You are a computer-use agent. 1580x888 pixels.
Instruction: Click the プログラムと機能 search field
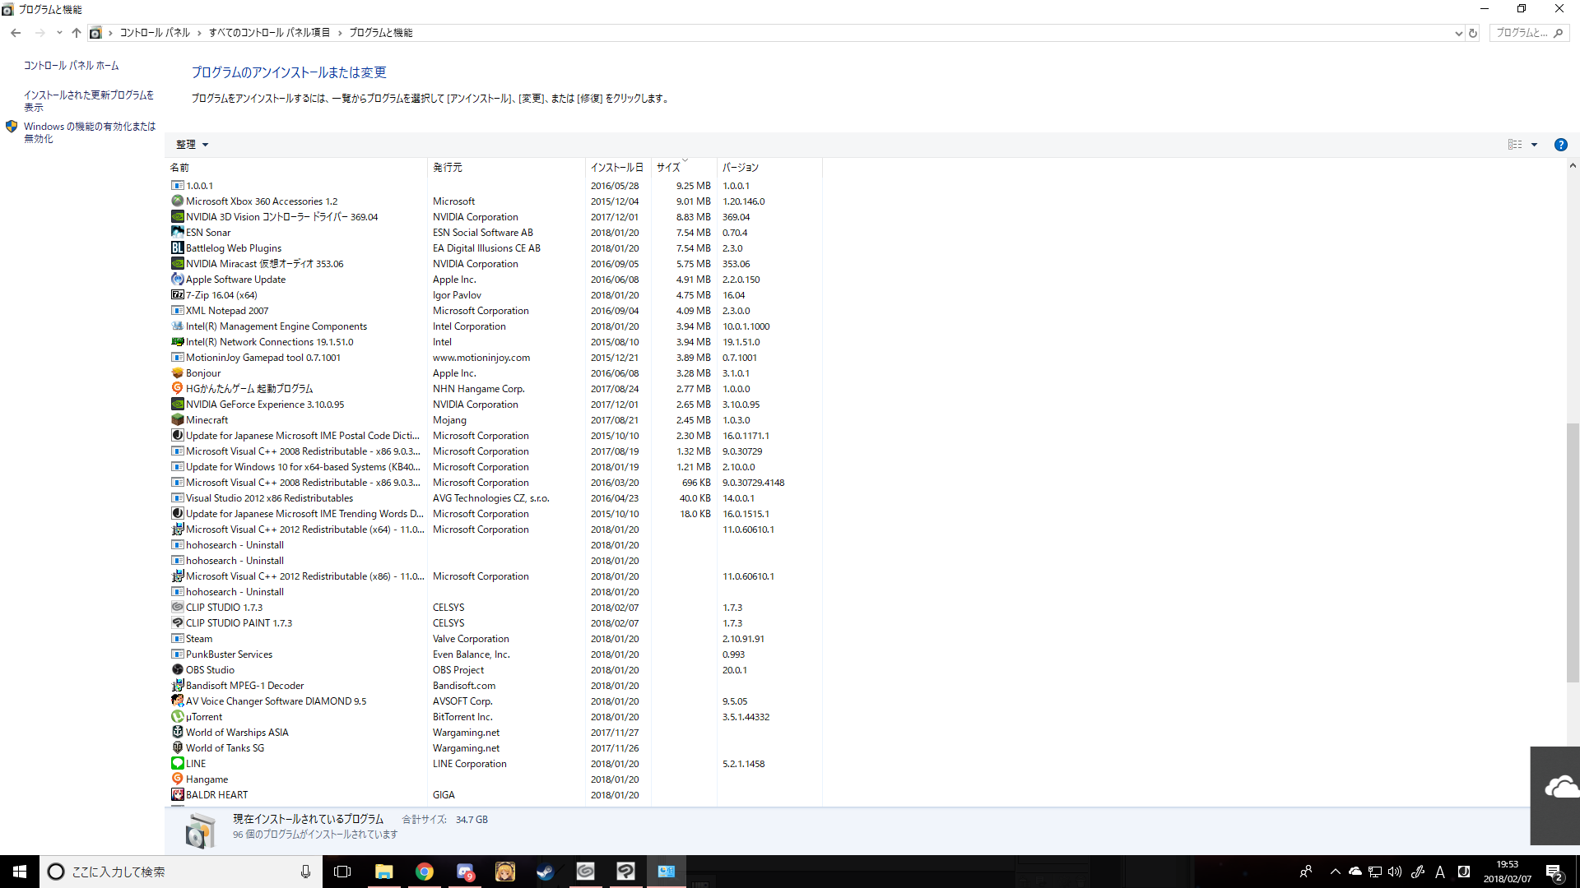(1521, 33)
